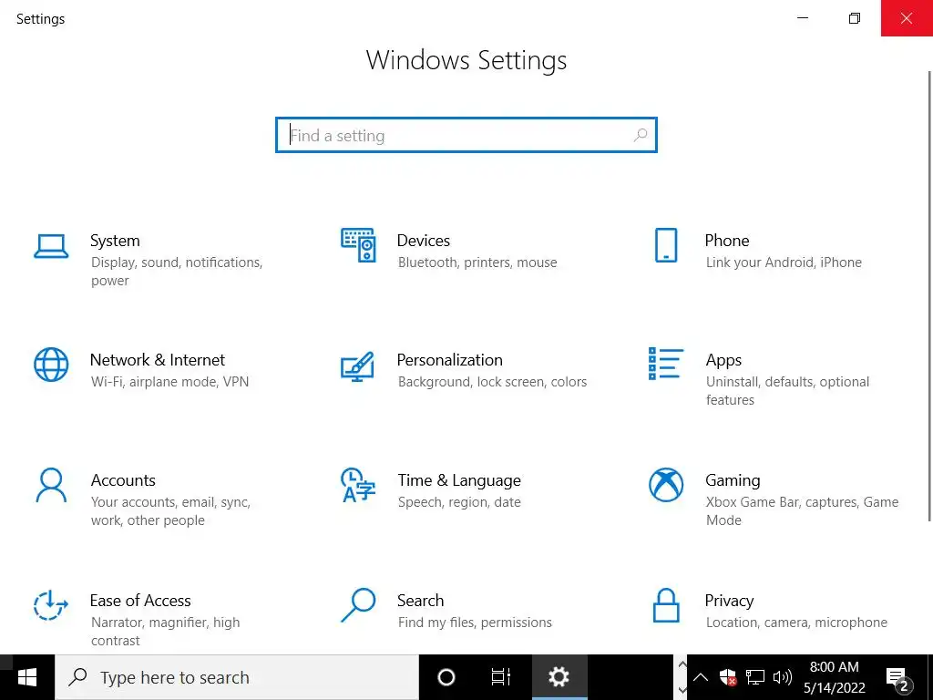Open Network & Internet heading
This screenshot has height=700, width=933.
157,360
